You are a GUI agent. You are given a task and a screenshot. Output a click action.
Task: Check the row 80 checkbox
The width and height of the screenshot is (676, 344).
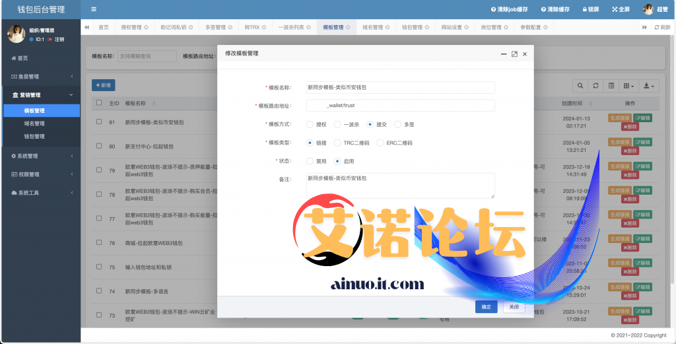click(x=99, y=146)
